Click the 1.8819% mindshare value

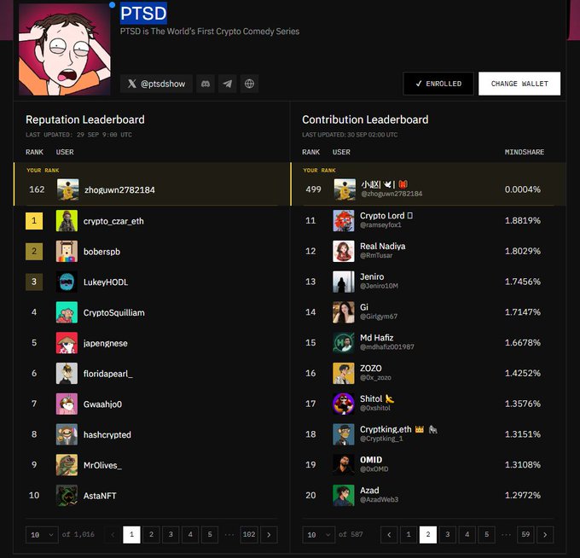(x=523, y=220)
